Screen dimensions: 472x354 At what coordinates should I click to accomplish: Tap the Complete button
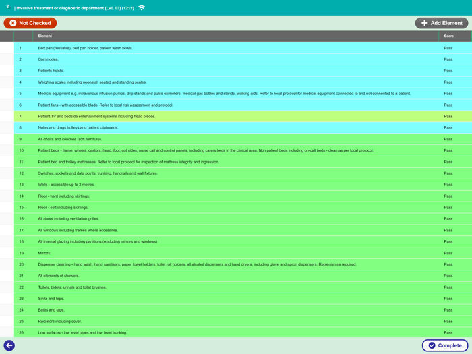(x=445, y=345)
